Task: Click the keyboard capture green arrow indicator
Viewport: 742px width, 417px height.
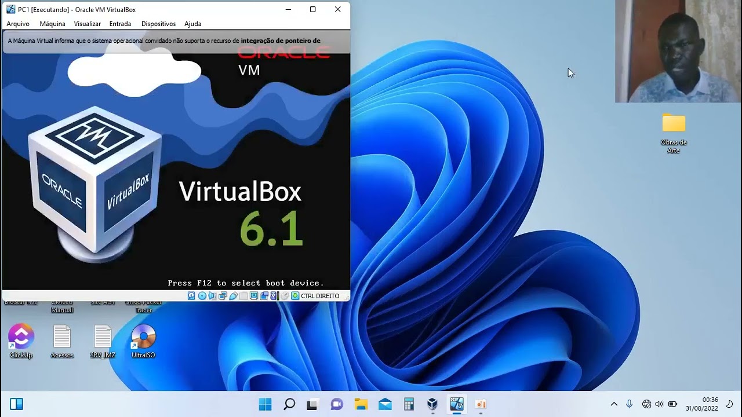Action: (295, 296)
